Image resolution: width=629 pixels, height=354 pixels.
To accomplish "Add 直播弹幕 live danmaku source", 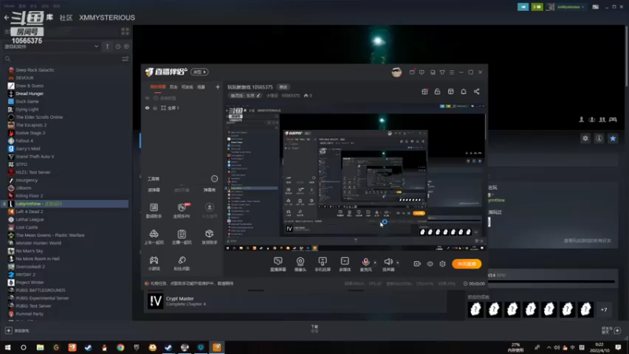I will tap(278, 264).
